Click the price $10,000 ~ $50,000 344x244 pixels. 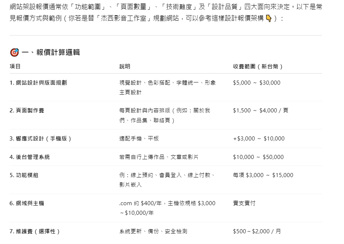[x=258, y=157]
